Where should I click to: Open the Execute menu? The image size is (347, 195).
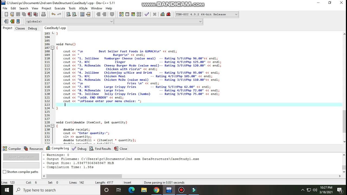60,8
